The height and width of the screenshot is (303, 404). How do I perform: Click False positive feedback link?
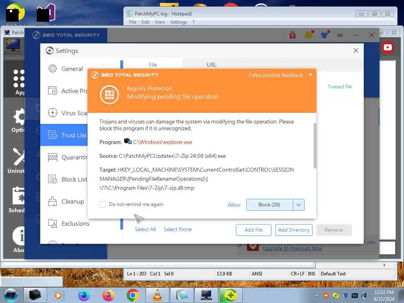(276, 75)
